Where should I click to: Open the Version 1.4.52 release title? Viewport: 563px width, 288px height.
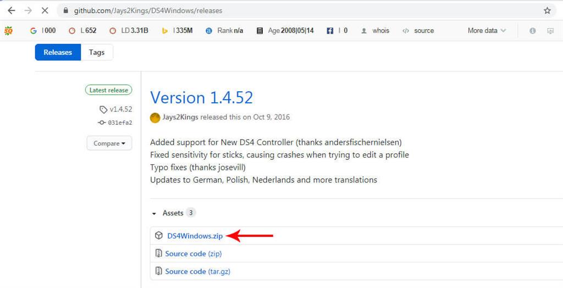(201, 97)
